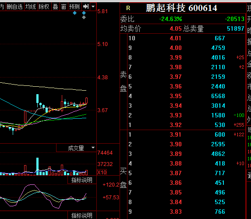This screenshot has width=251, height=219.
Task: Select buy level 1 price 3.91
Action: coord(176,134)
